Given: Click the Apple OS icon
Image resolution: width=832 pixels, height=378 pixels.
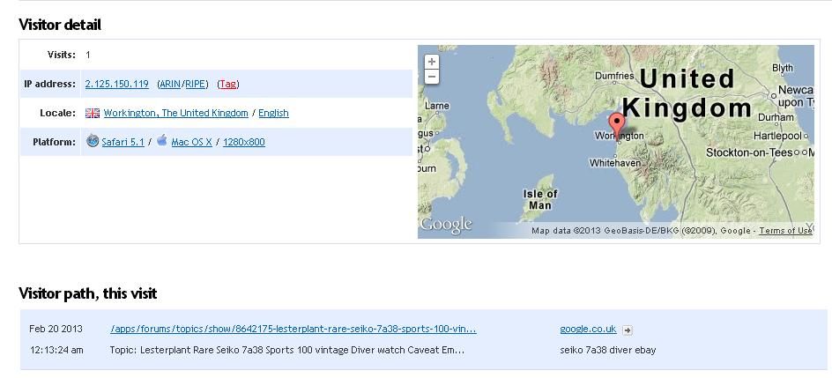Looking at the screenshot, I should tap(162, 140).
